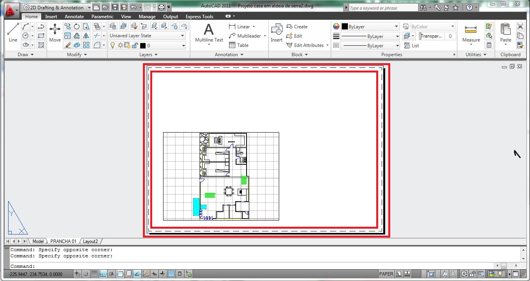Viewport: 530px width, 281px height.
Task: Toggle Grid Display in the status bar
Action: (94, 274)
